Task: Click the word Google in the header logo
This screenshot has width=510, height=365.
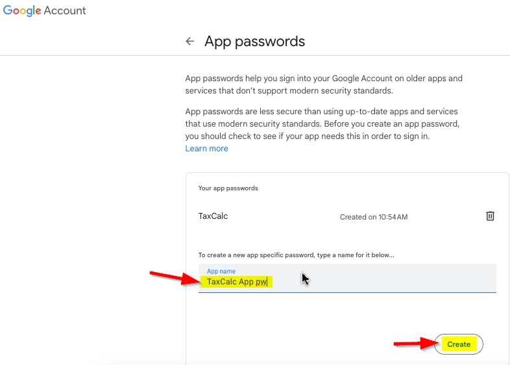Action: click(x=22, y=11)
